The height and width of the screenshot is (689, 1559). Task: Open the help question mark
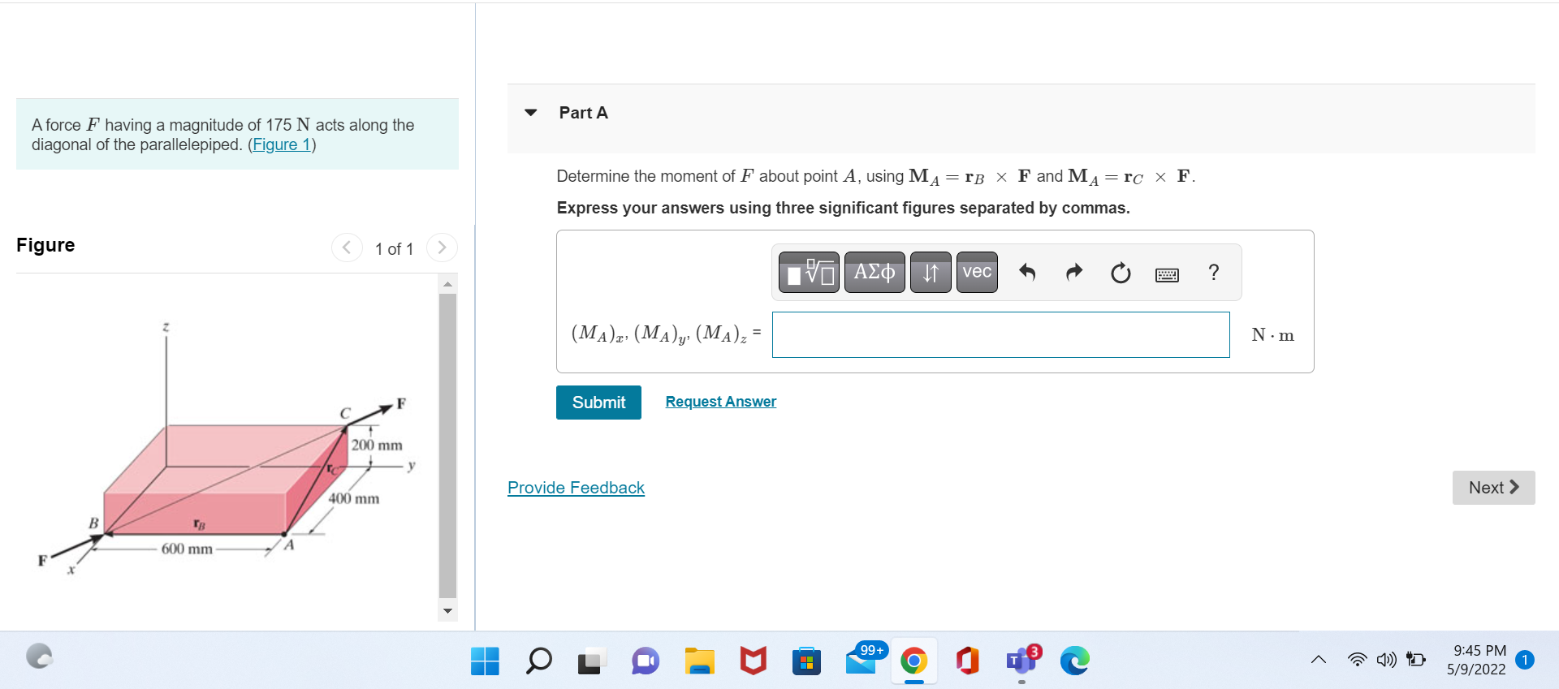[x=1213, y=272]
